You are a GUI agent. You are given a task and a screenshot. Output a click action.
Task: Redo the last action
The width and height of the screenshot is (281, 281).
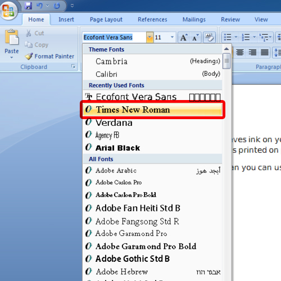point(57,6)
